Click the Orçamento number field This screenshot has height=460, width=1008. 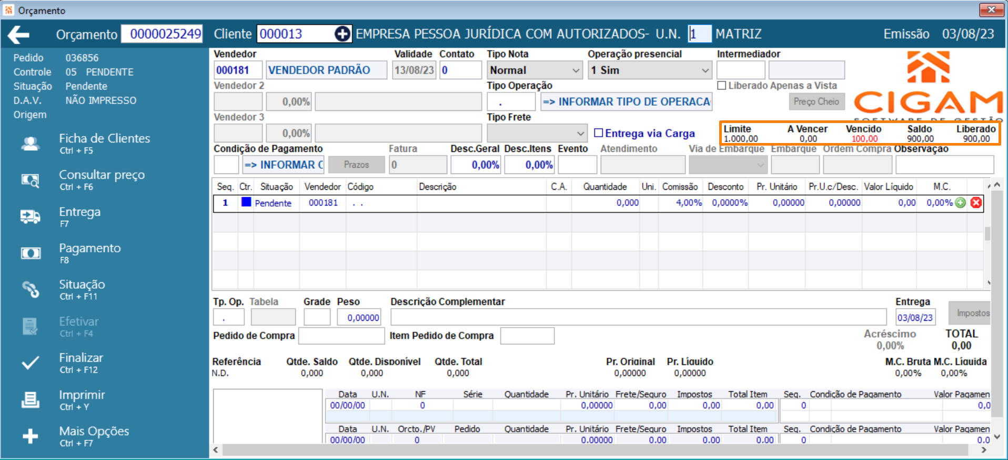tap(162, 34)
